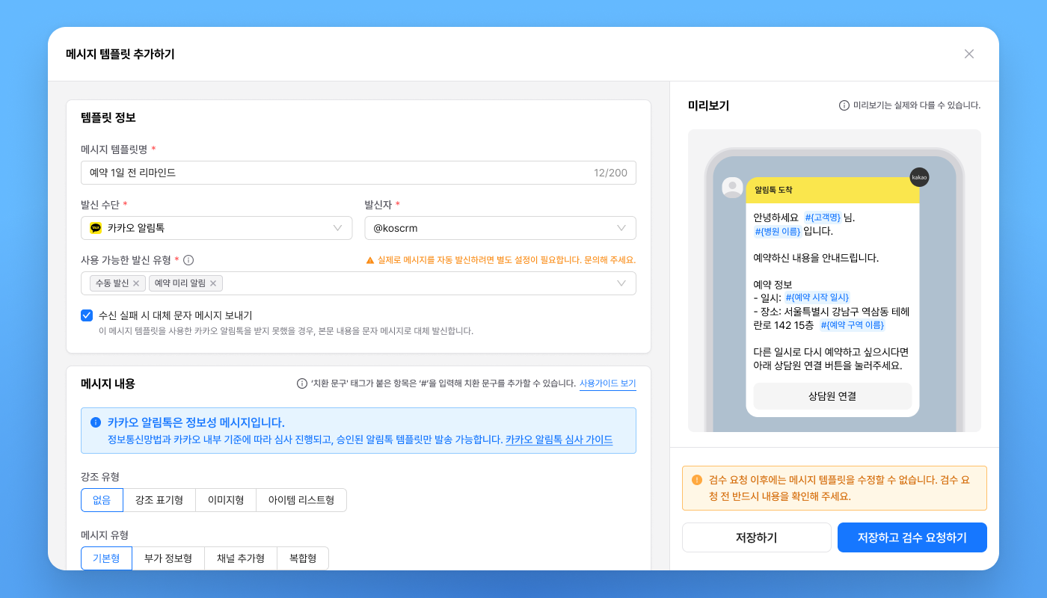The image size is (1047, 598).
Task: Select 아이템 리스트형 emphasis type
Action: pyautogui.click(x=301, y=500)
